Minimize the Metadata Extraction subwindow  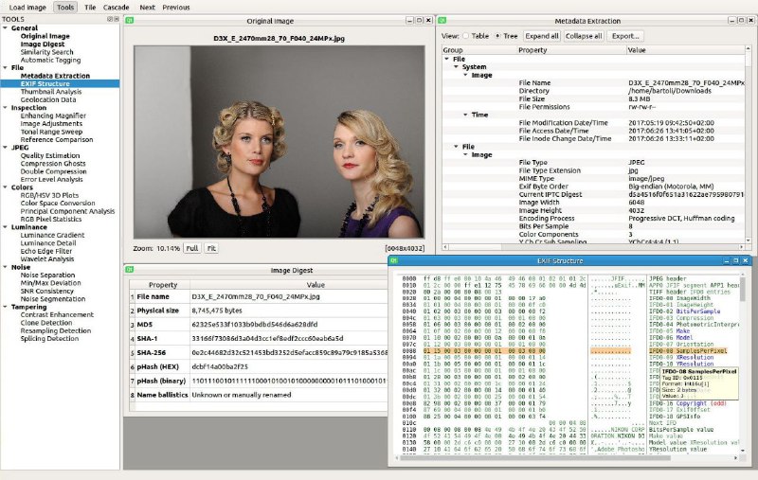(731, 20)
